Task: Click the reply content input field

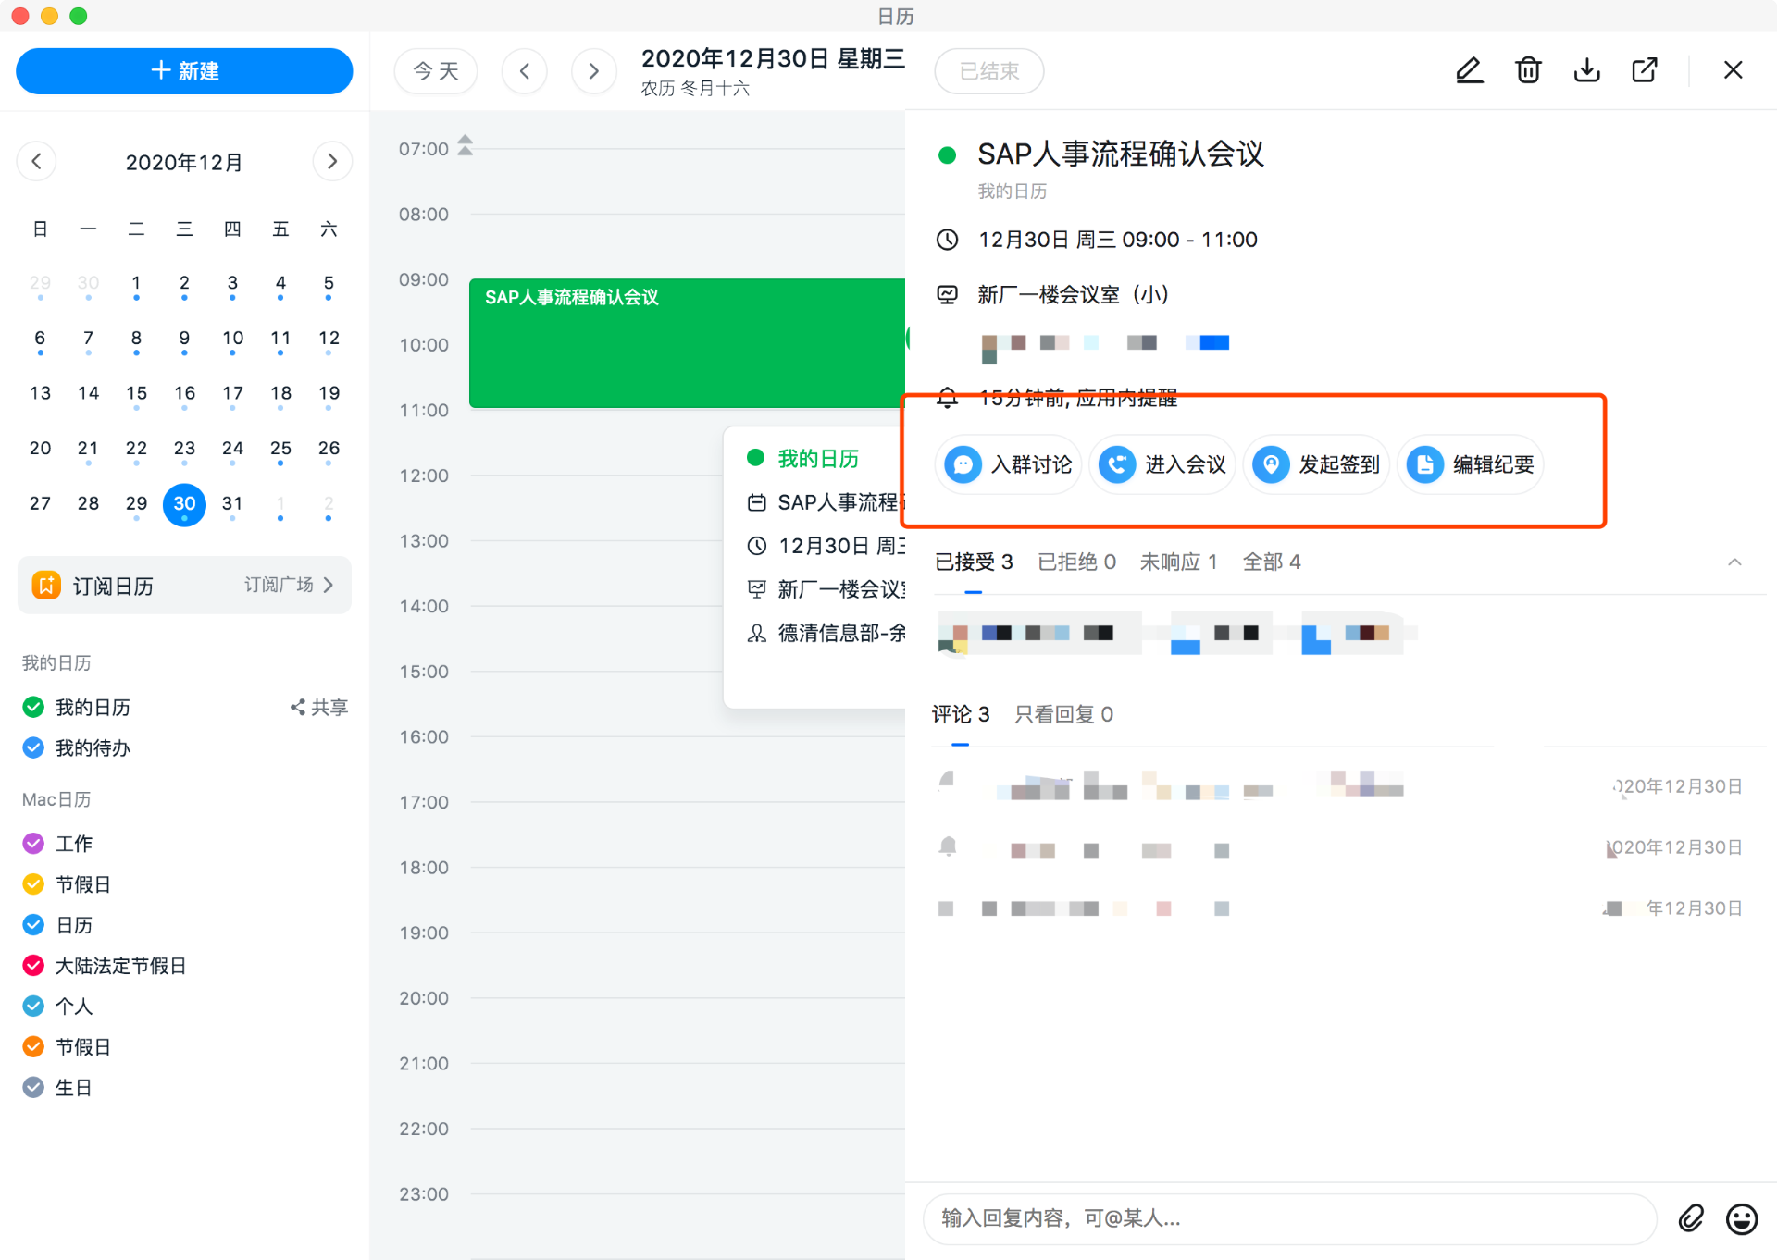Action: [x=1289, y=1218]
